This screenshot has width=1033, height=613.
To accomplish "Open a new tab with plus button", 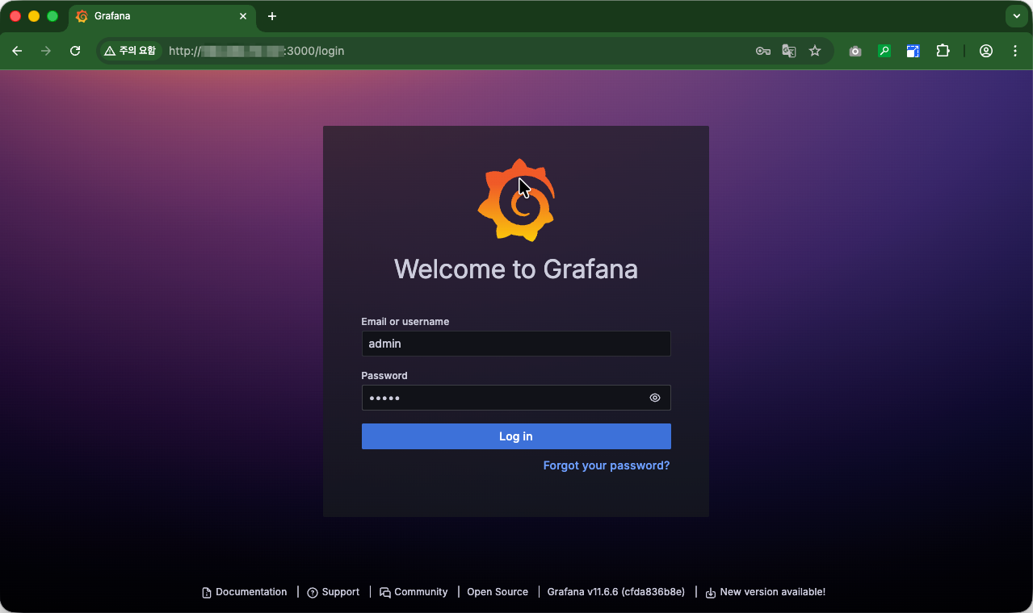I will pyautogui.click(x=272, y=16).
